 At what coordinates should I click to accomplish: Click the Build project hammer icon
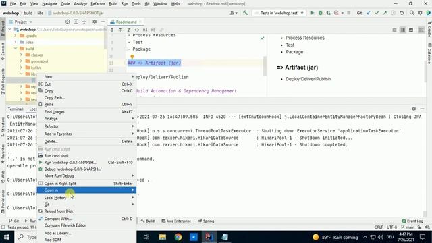245,13
